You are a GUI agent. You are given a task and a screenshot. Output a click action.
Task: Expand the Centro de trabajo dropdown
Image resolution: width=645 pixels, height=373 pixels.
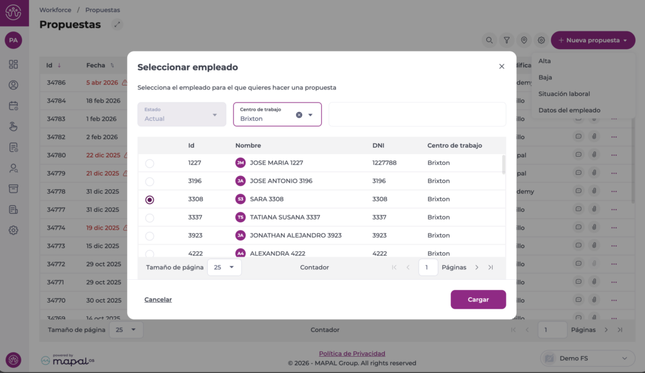tap(311, 114)
